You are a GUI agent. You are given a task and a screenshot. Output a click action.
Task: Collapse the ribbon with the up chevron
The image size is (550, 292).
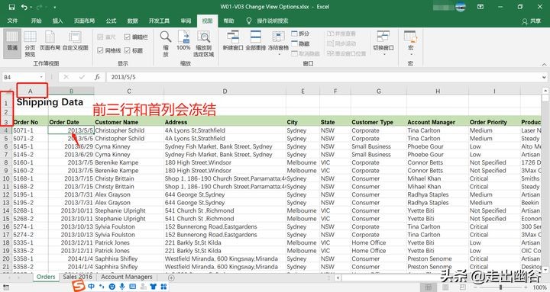(x=544, y=64)
